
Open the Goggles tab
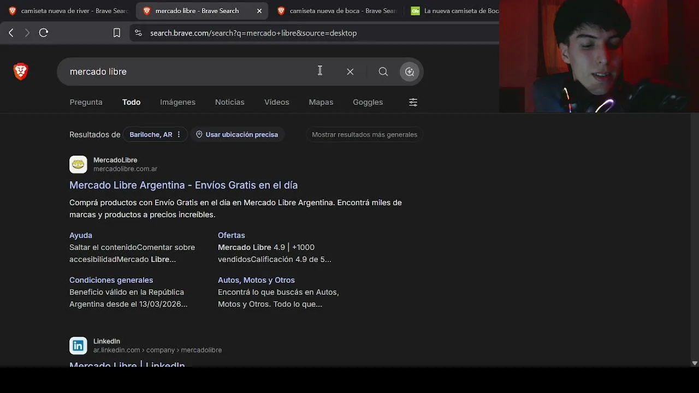tap(368, 102)
